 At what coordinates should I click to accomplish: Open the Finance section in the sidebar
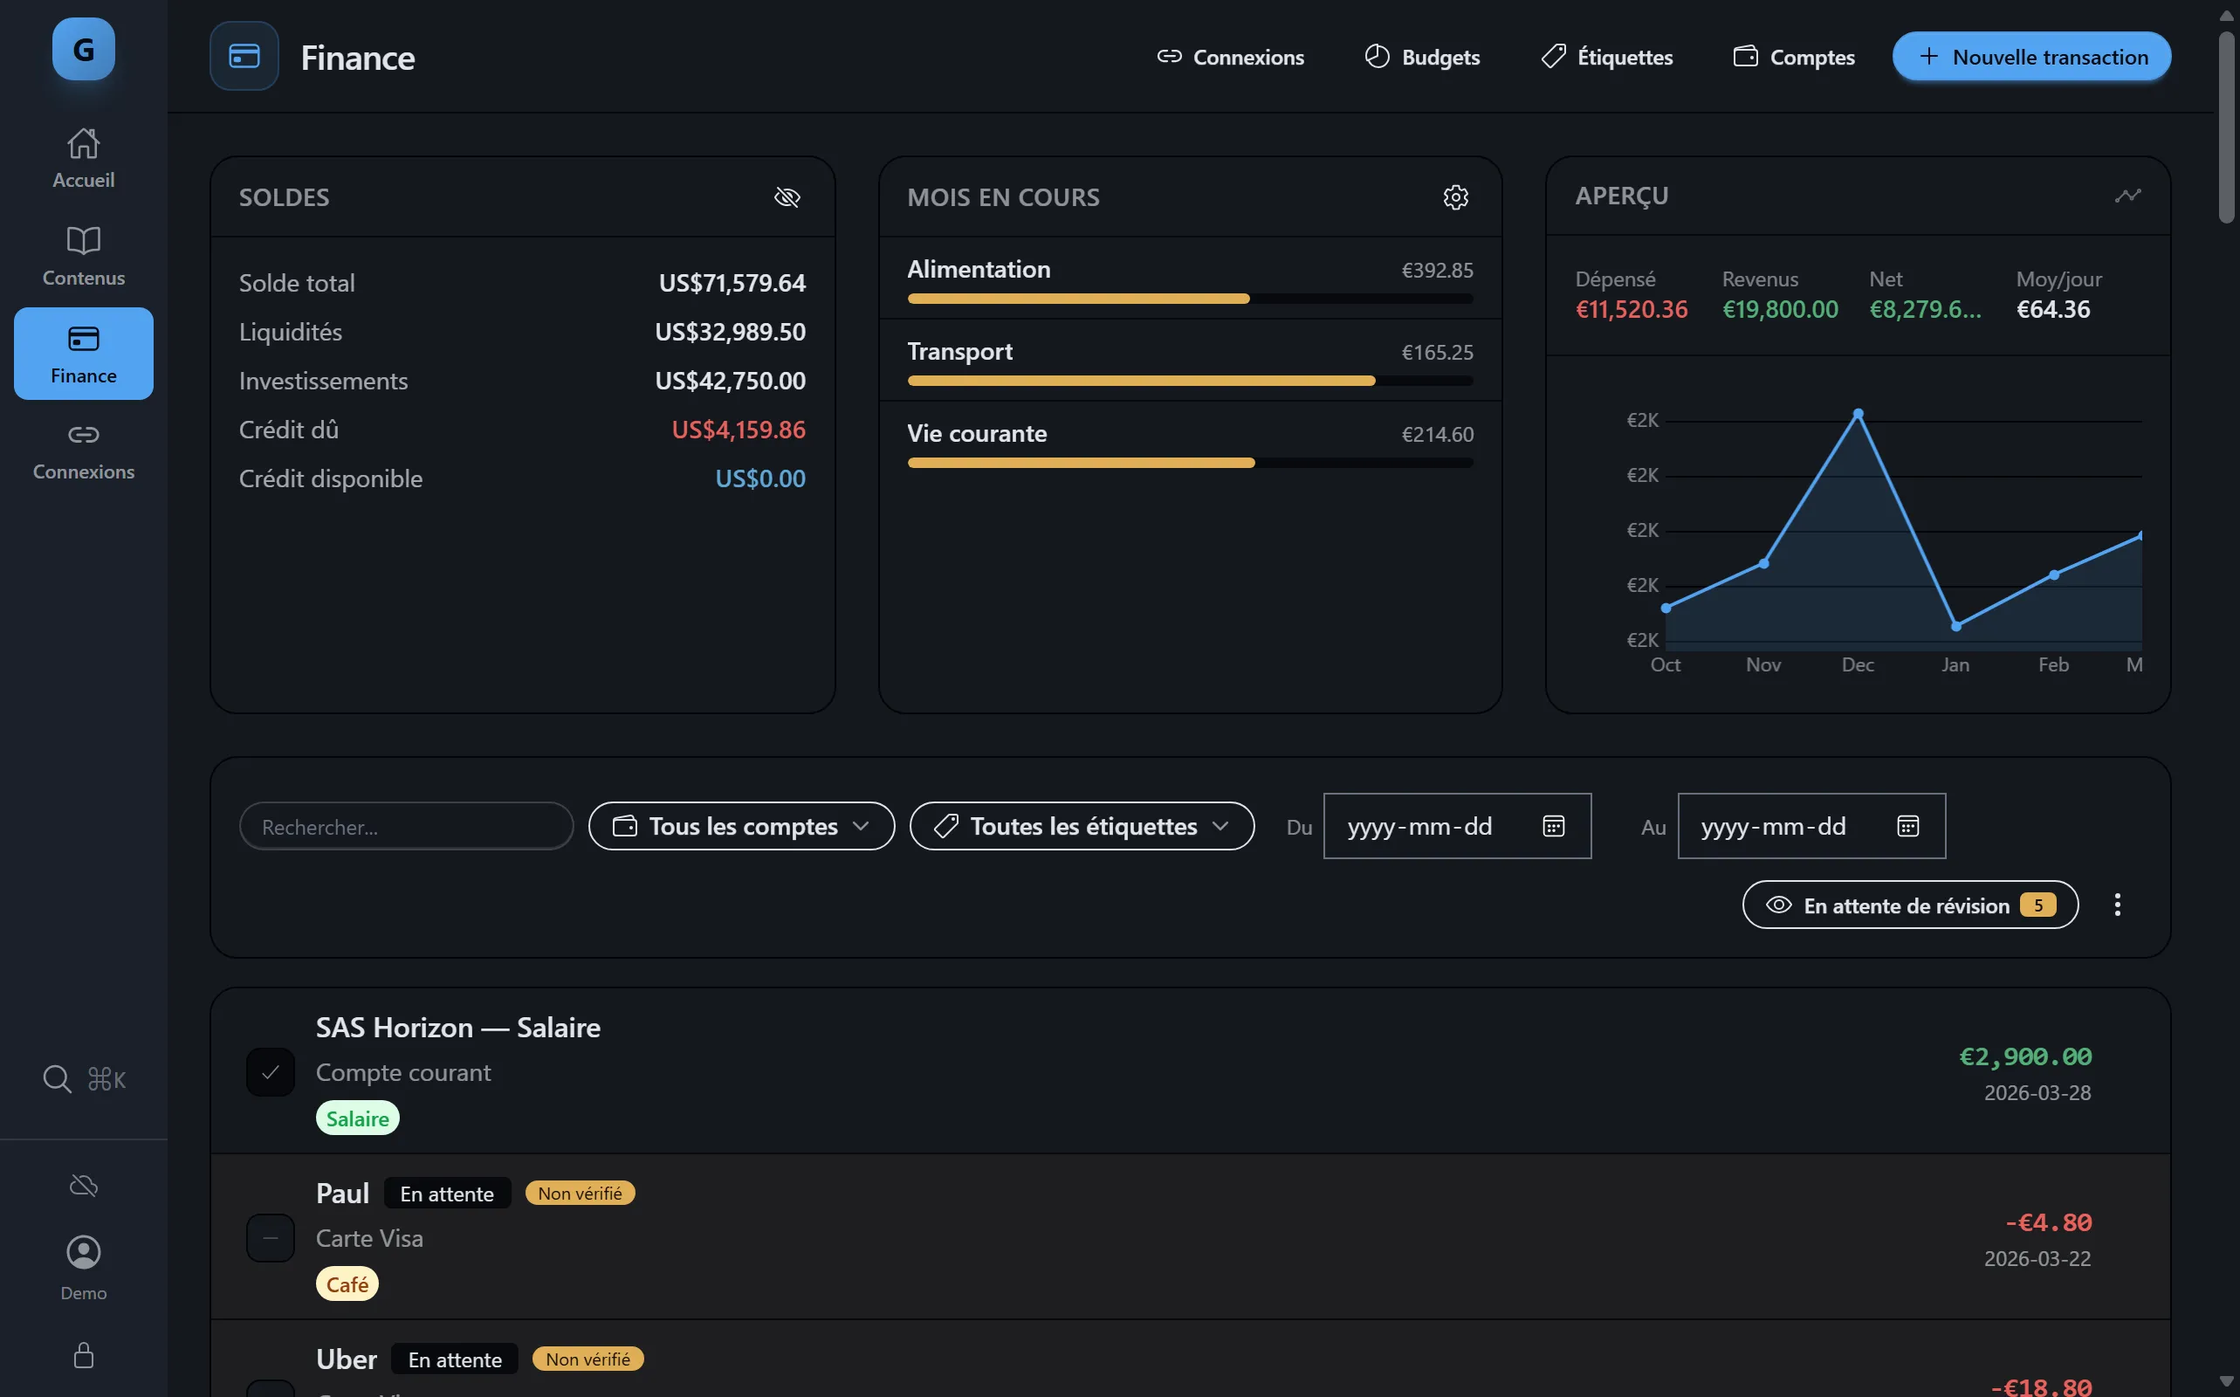82,354
